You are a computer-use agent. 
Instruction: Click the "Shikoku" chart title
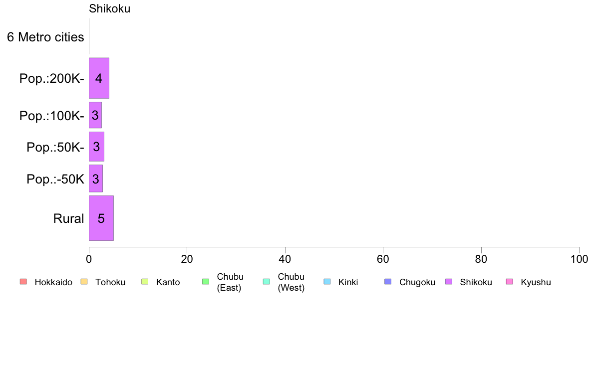(109, 8)
